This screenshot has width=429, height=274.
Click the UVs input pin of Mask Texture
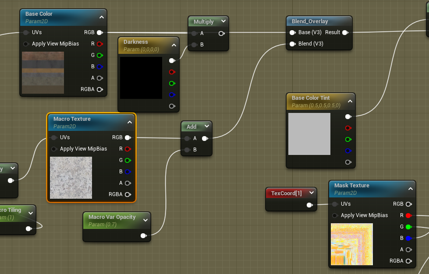click(335, 204)
